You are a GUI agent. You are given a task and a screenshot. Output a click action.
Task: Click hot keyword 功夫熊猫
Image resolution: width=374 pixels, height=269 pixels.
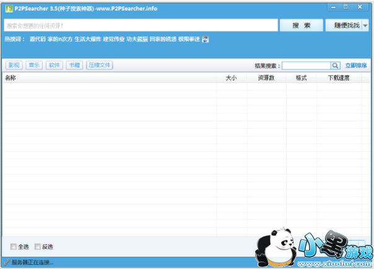137,39
